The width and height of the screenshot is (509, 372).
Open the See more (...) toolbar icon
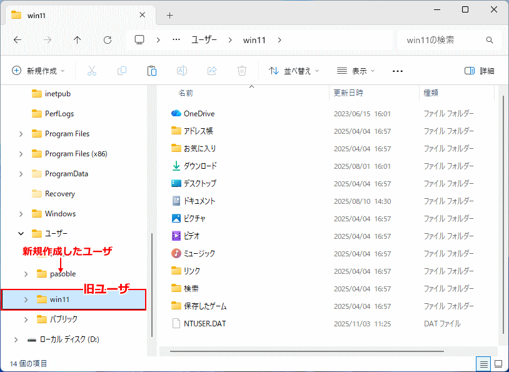click(398, 71)
